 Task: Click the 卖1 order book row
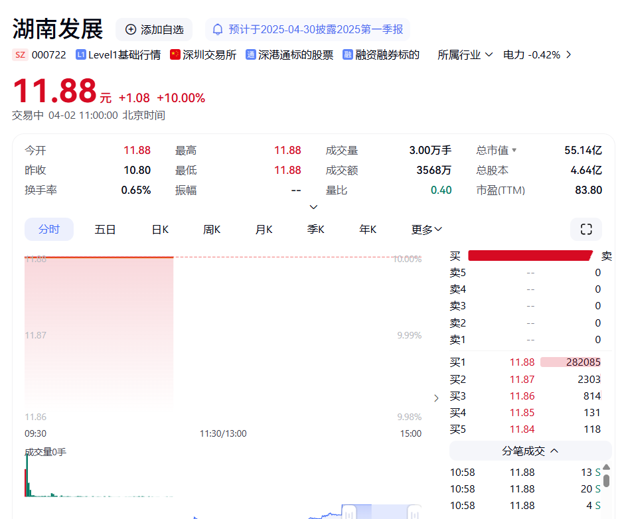pos(525,340)
